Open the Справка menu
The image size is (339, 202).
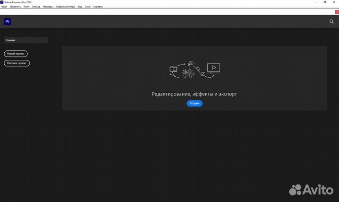(x=98, y=7)
